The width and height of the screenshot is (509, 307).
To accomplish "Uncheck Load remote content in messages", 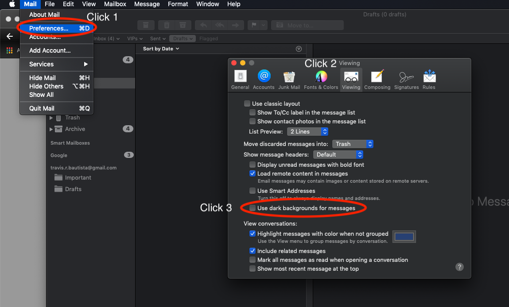I will [x=252, y=173].
